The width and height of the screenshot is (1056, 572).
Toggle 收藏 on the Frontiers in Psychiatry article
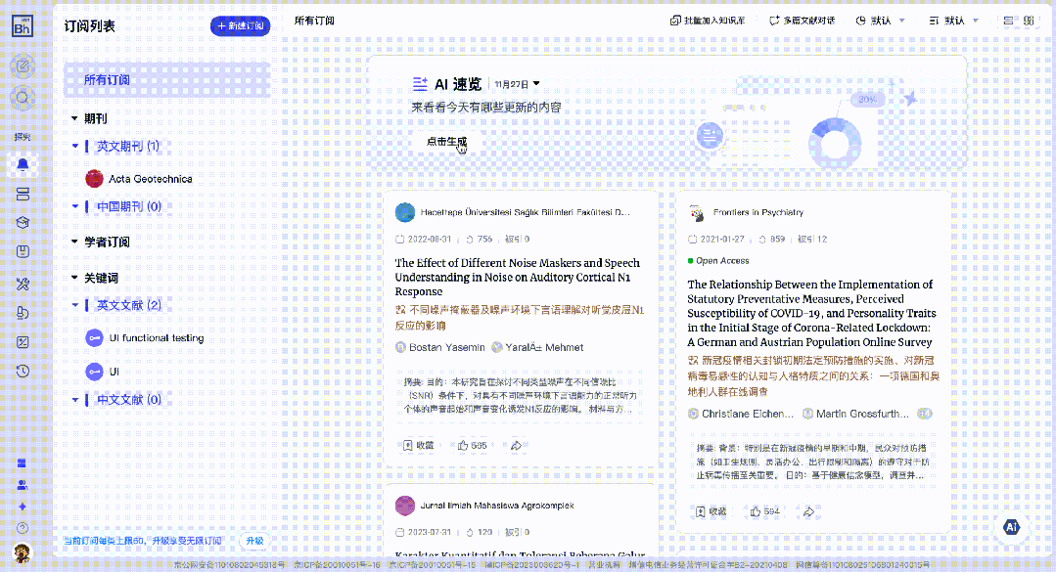click(712, 511)
